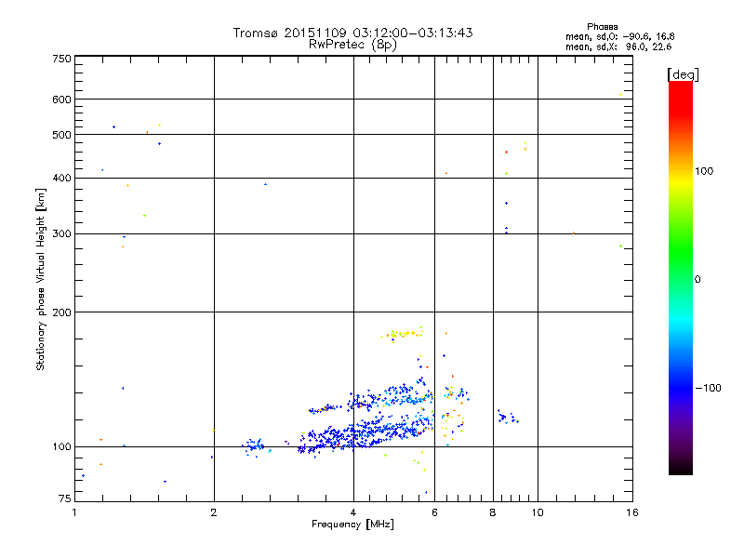
Task: Click the x-axis '10' tick label
Action: 538,512
